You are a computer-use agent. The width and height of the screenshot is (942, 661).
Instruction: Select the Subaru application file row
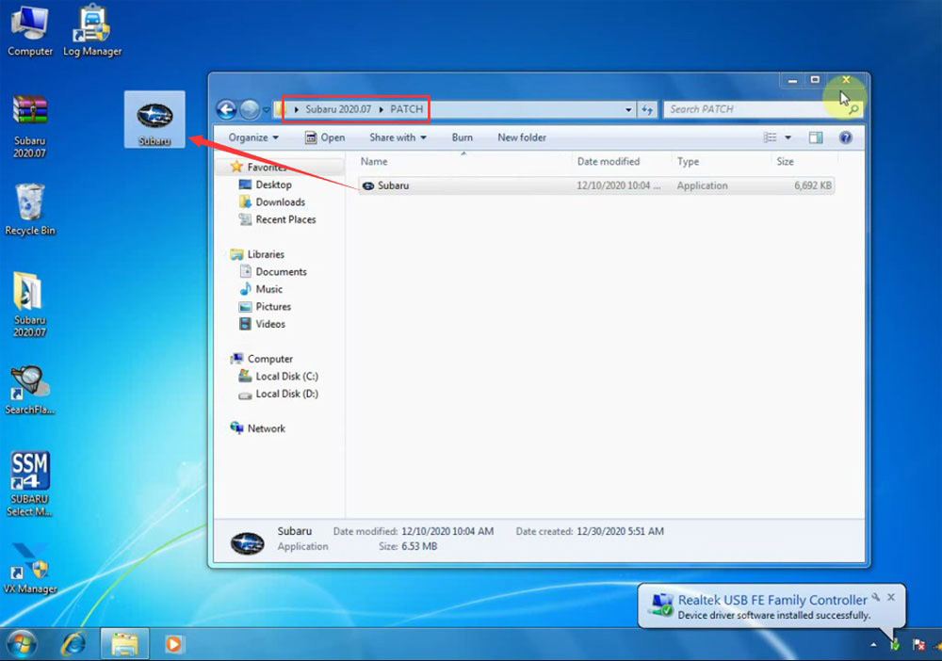click(x=596, y=185)
